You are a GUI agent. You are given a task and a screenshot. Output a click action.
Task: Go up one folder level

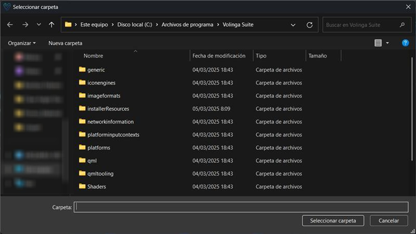coord(51,24)
